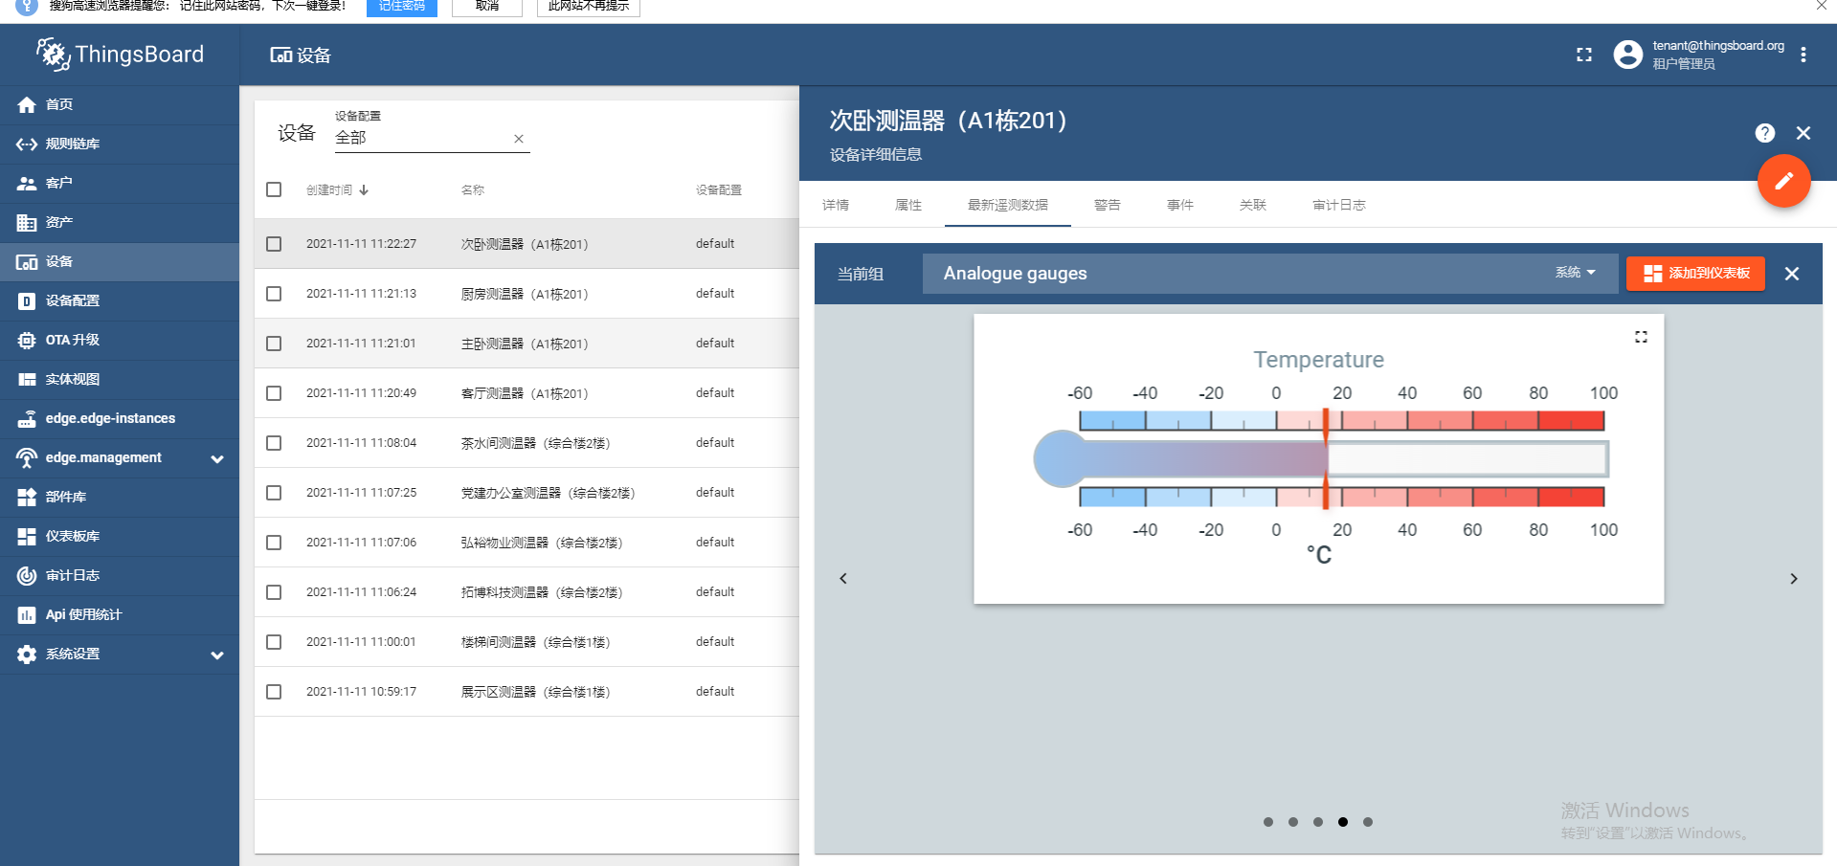Open the help question mark icon
Image resolution: width=1837 pixels, height=866 pixels.
[x=1765, y=133]
